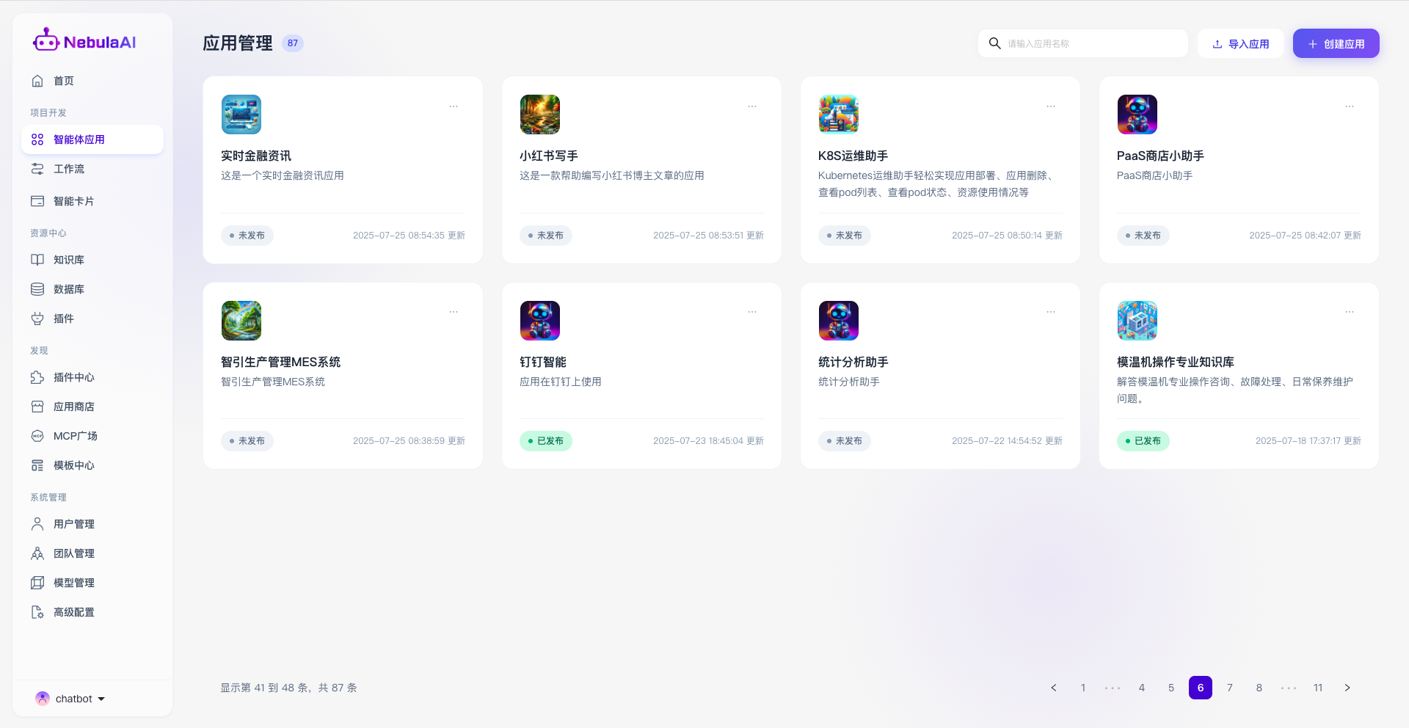This screenshot has width=1409, height=728.
Task: Click the MCP广场 icon in sidebar
Action: [37, 436]
